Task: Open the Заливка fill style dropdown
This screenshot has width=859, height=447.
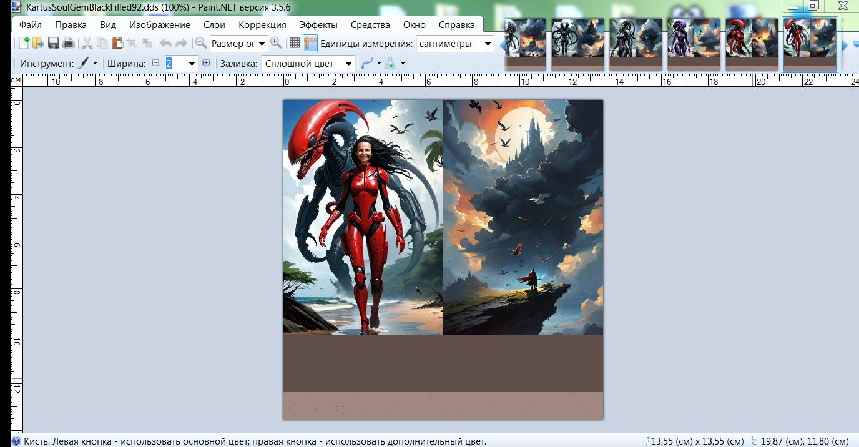Action: point(348,64)
